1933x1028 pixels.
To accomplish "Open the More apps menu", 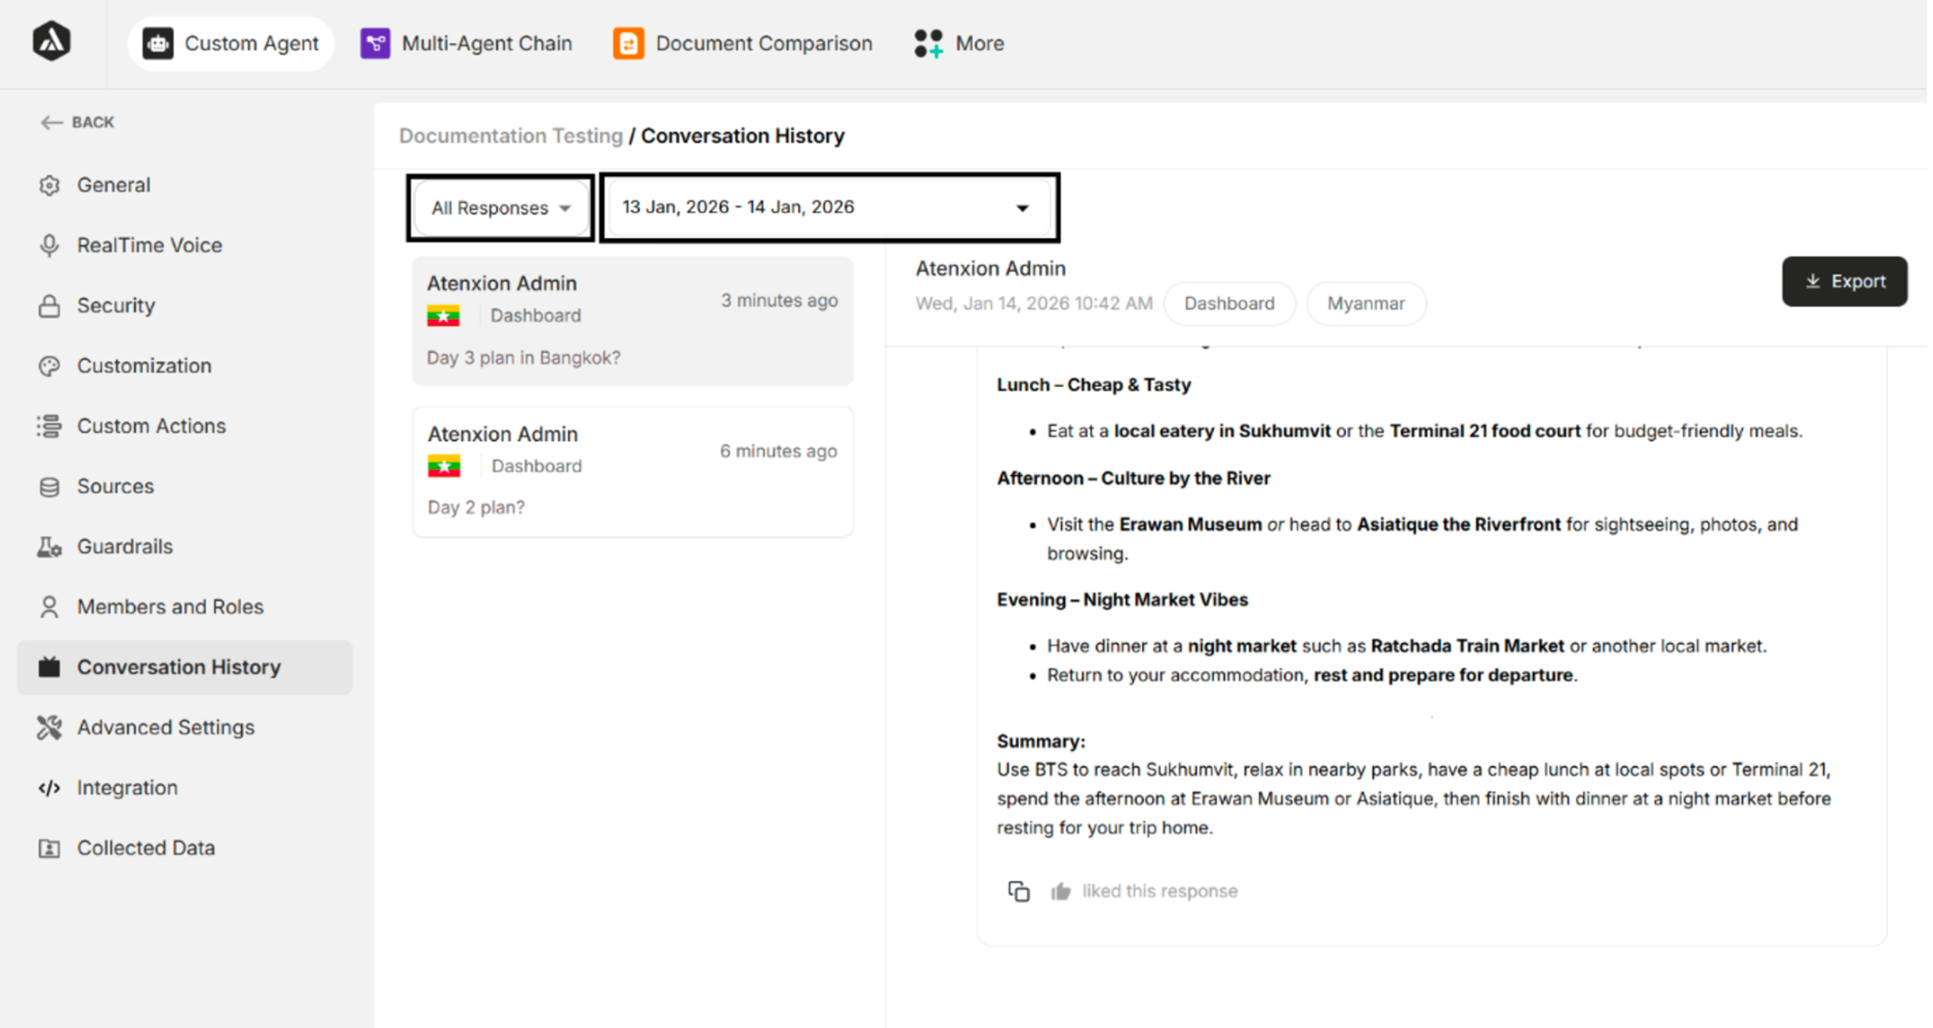I will (959, 44).
